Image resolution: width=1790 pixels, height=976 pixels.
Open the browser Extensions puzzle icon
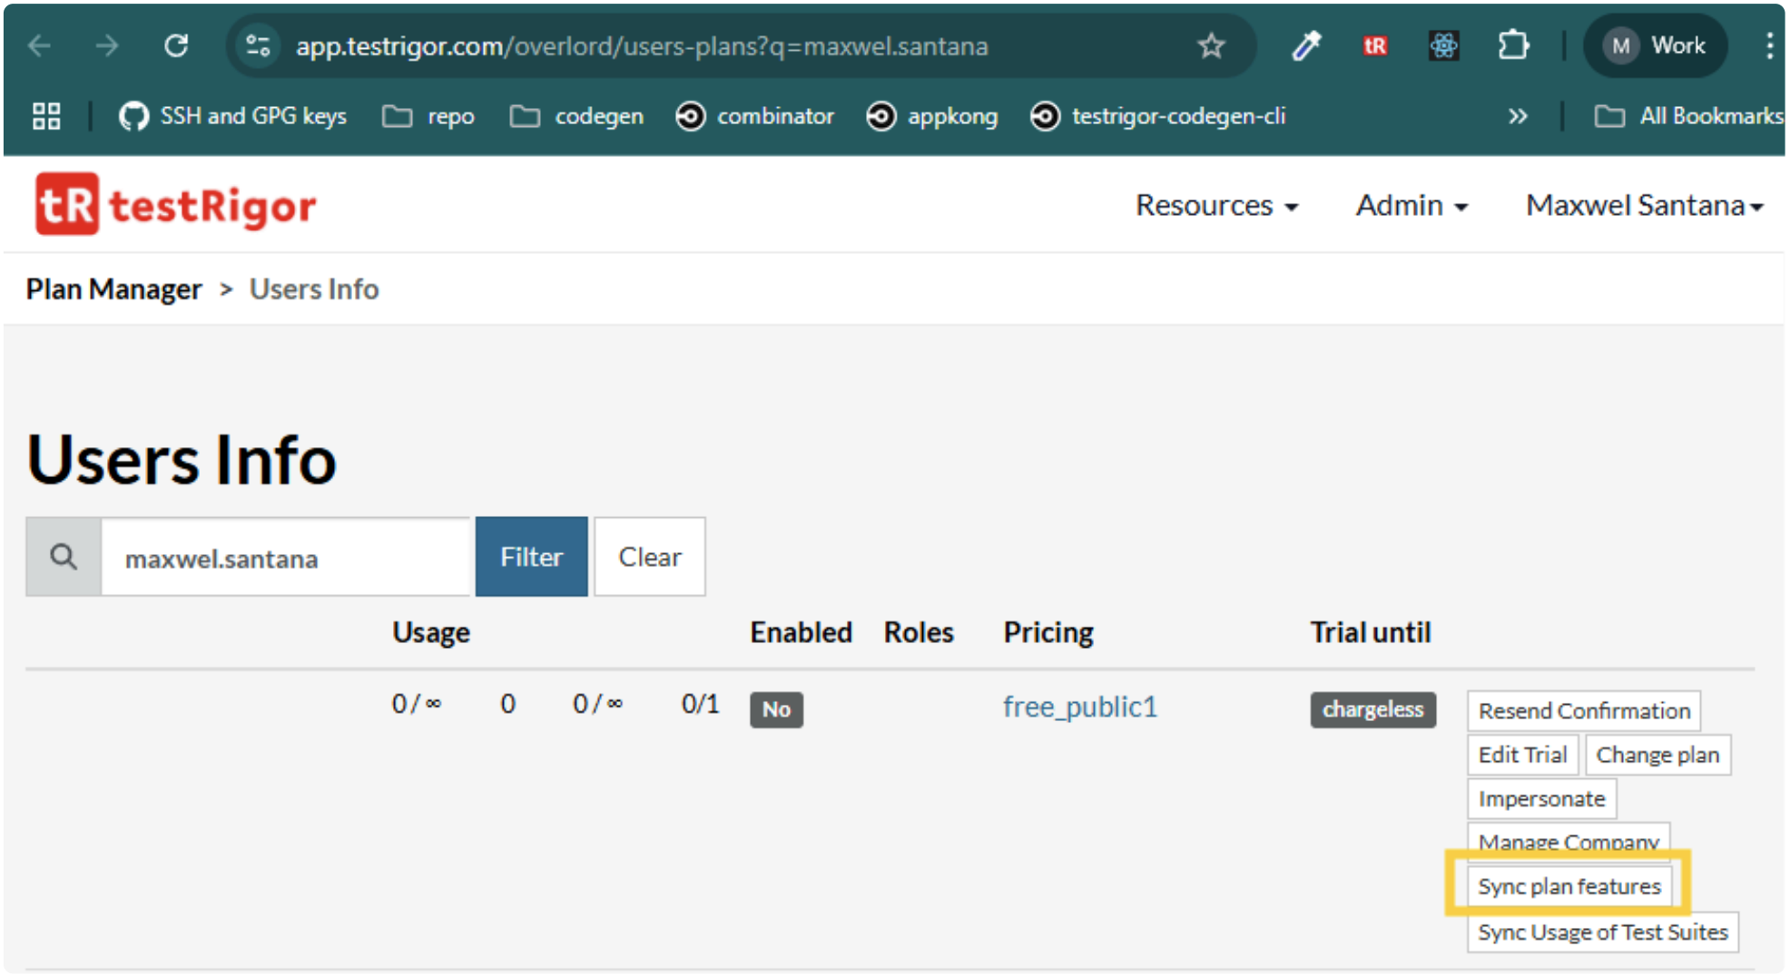(x=1513, y=45)
